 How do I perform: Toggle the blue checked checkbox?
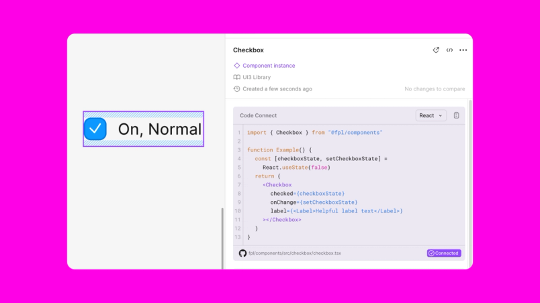pyautogui.click(x=95, y=129)
